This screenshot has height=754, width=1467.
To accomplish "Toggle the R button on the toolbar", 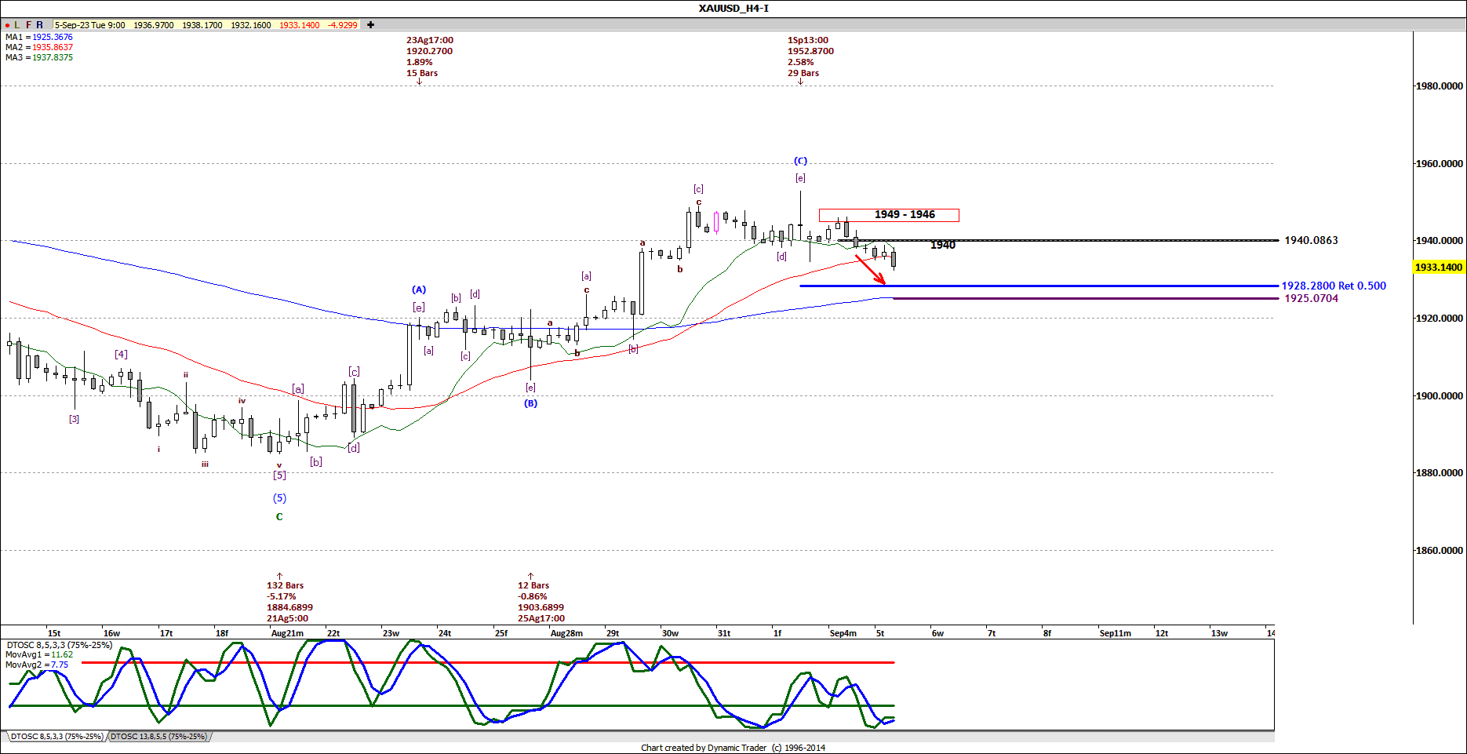I will [x=38, y=24].
